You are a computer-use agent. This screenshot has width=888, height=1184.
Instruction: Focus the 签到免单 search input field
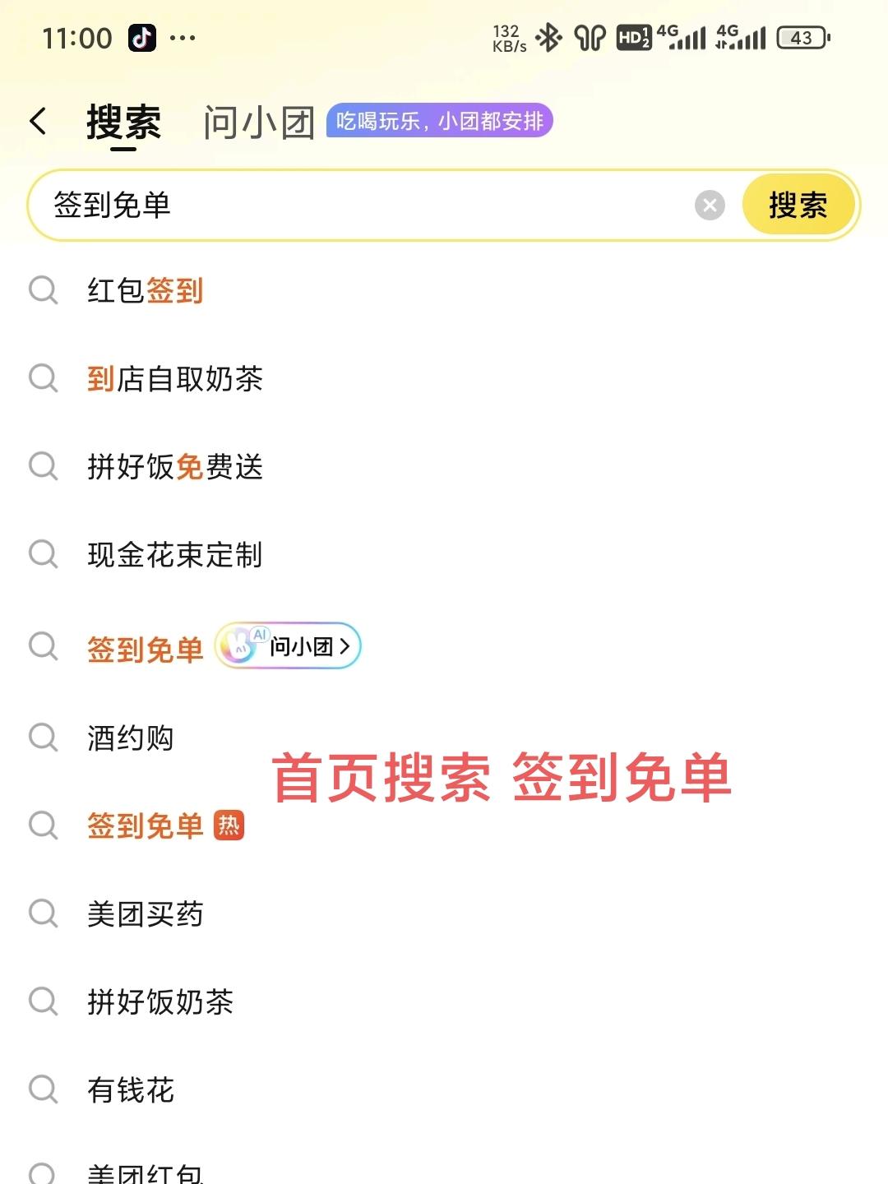pos(362,205)
